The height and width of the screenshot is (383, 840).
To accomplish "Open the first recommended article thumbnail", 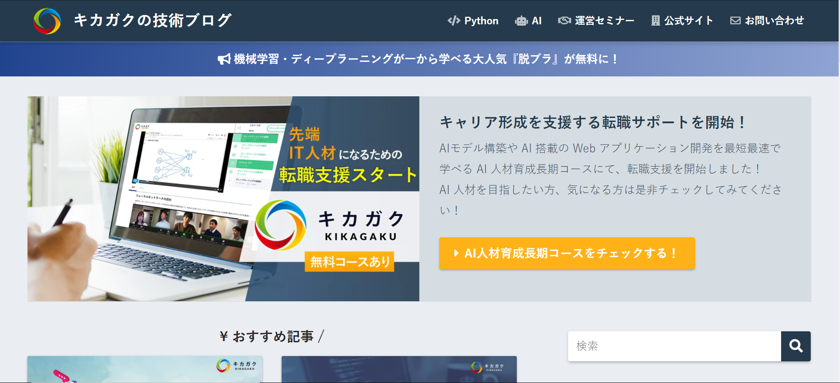I will pos(145,369).
